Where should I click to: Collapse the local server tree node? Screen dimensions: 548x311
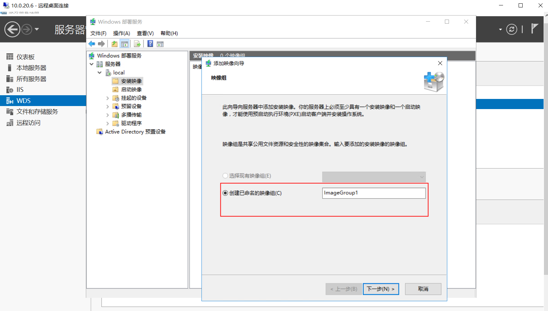99,73
